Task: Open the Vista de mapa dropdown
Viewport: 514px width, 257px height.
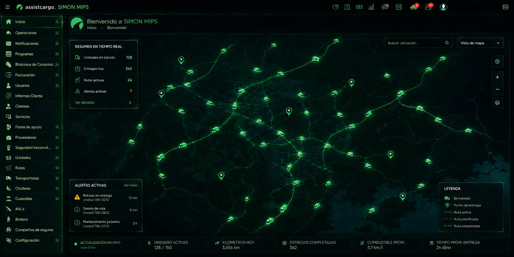Action: click(x=480, y=43)
